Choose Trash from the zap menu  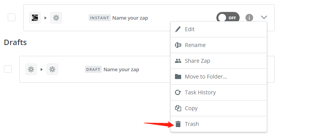click(x=218, y=124)
